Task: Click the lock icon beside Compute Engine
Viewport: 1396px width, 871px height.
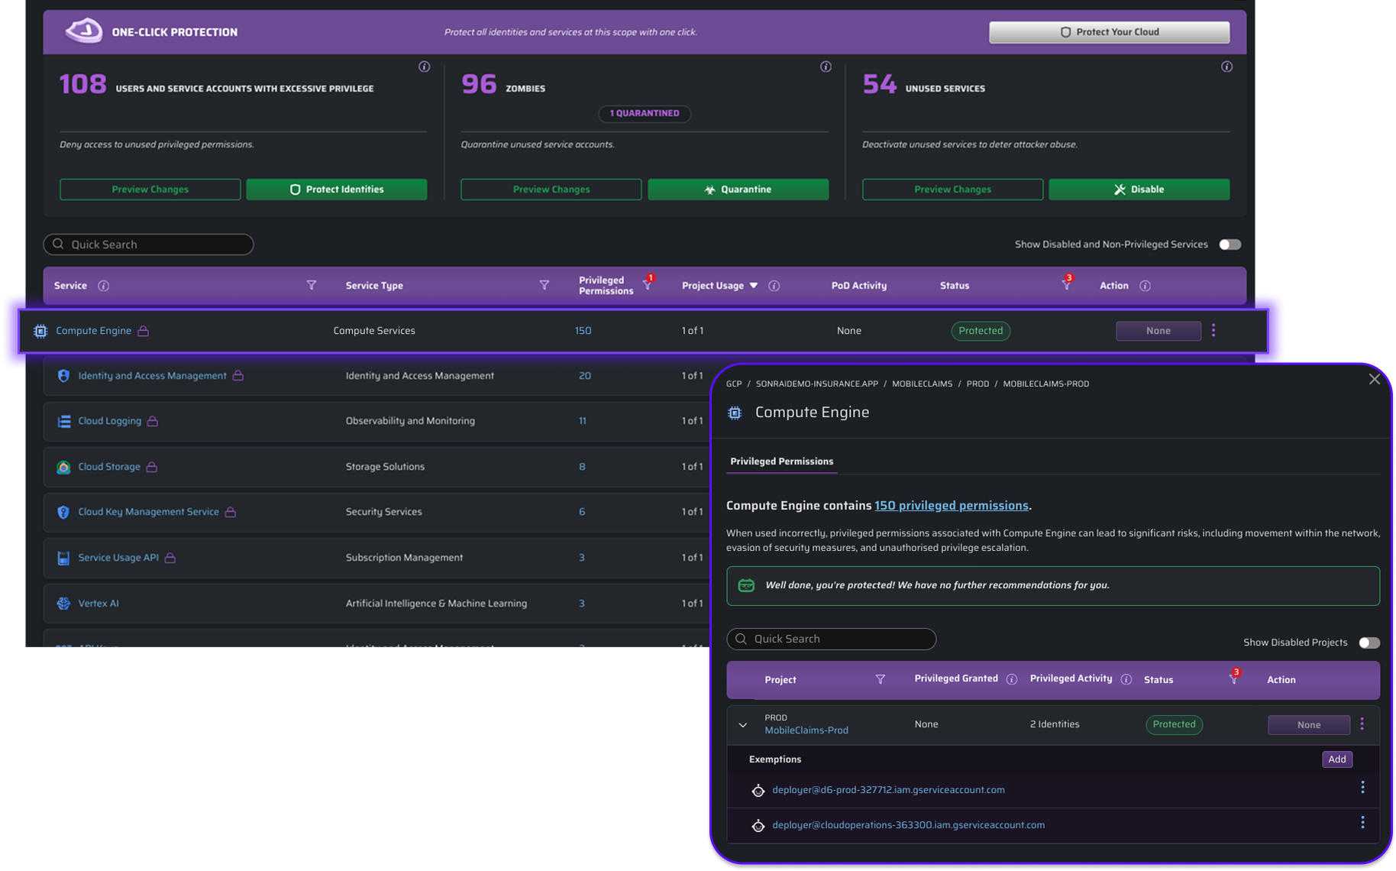Action: click(x=143, y=331)
